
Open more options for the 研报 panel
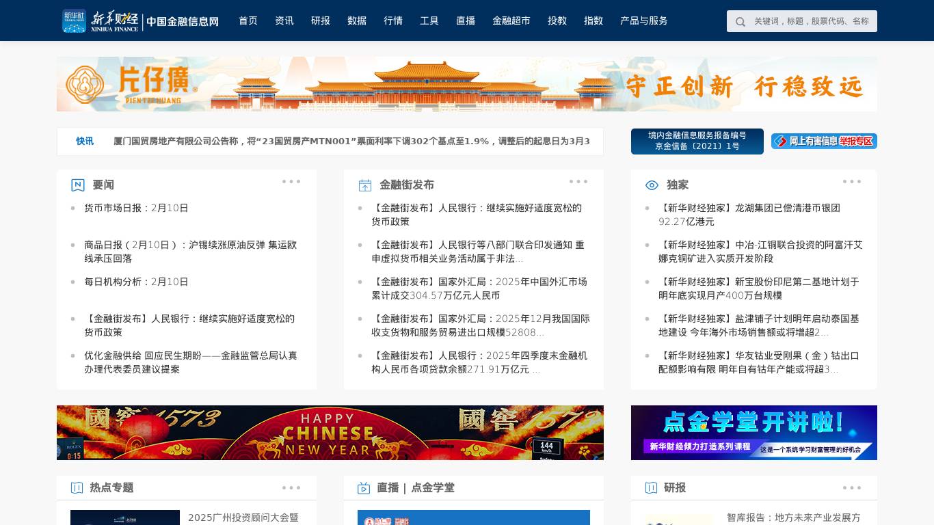pos(852,487)
